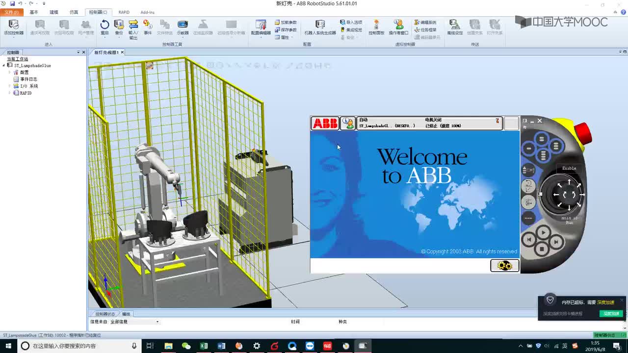Expand the ST_LampshadeGlue tree node
Image resolution: width=628 pixels, height=353 pixels.
pyautogui.click(x=4, y=65)
